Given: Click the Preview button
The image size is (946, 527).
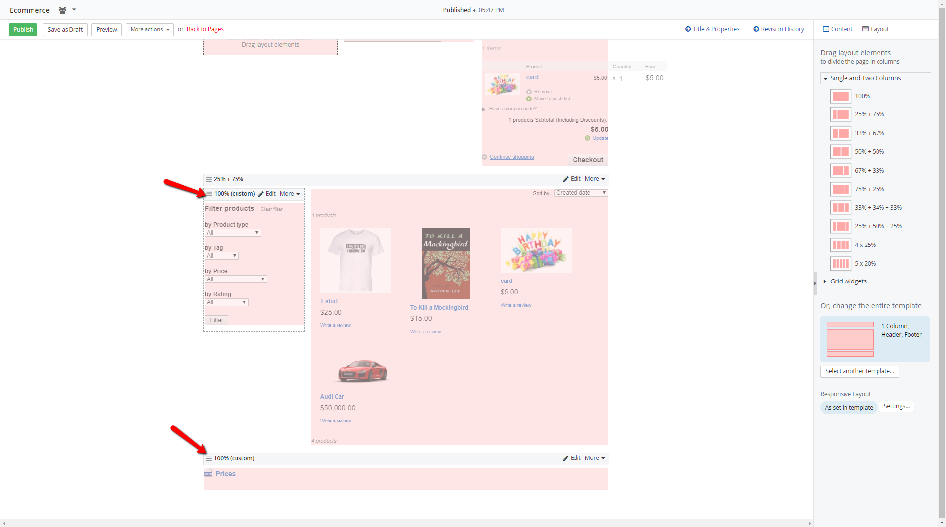Looking at the screenshot, I should coord(106,30).
